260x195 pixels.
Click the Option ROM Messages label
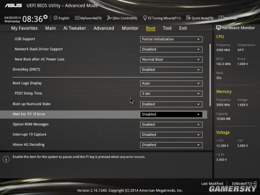coord(31,124)
